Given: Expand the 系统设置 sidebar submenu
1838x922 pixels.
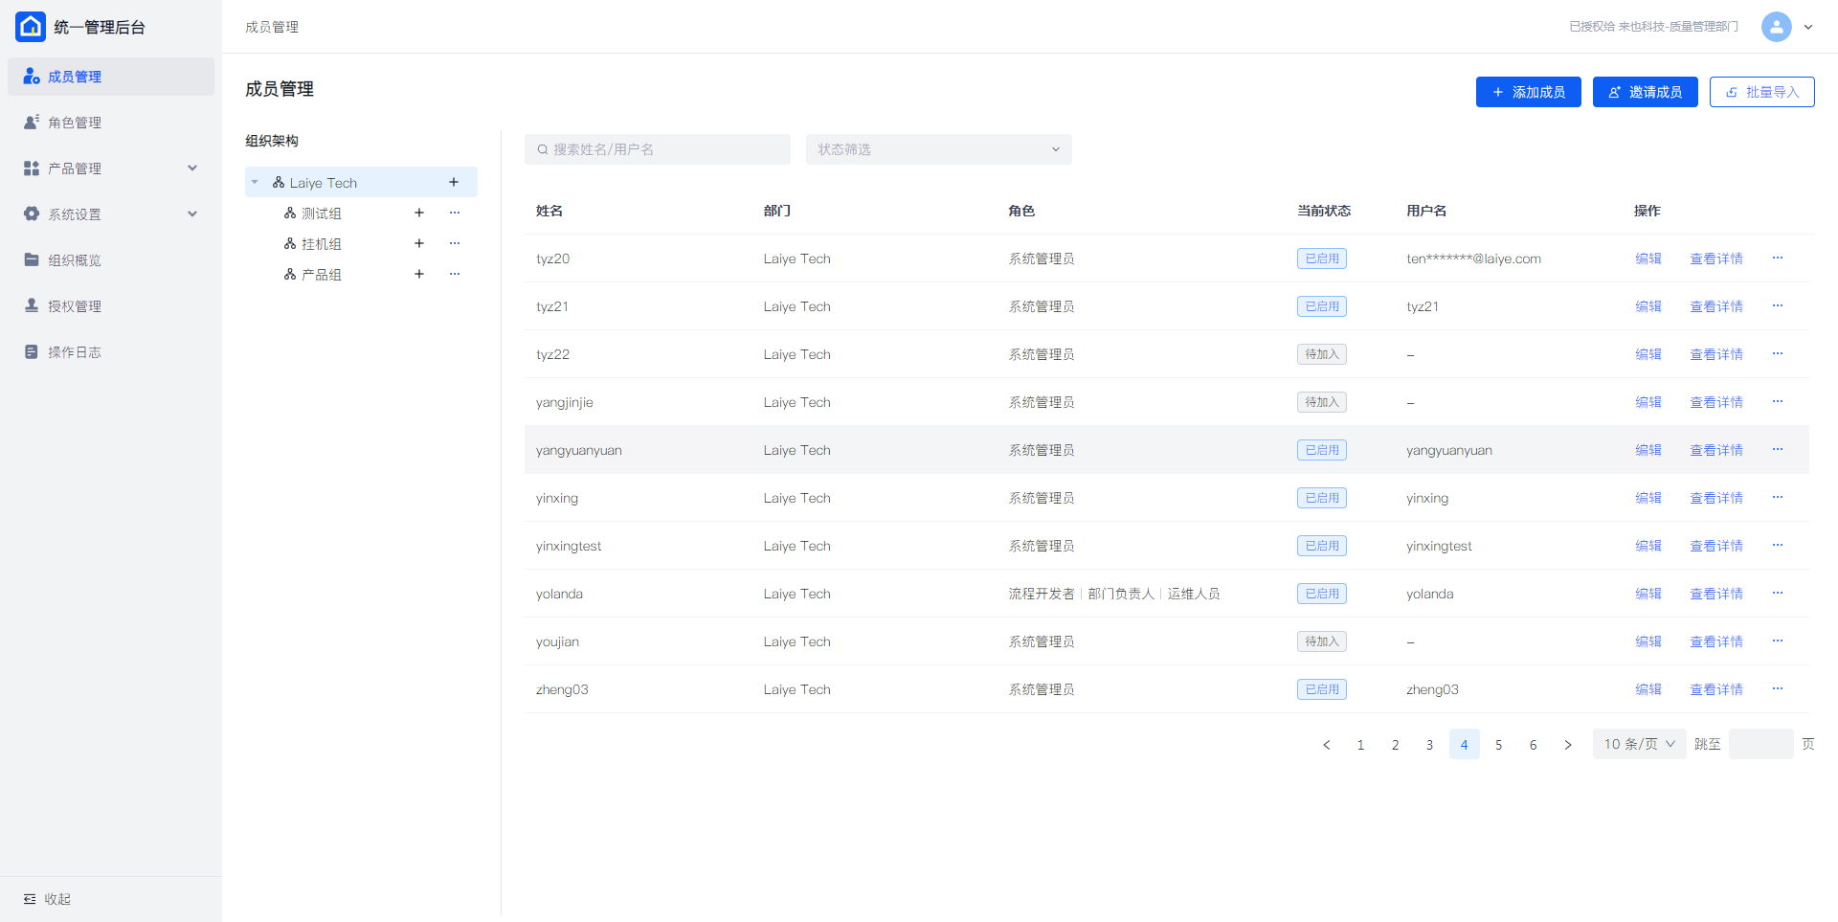Looking at the screenshot, I should 192,214.
